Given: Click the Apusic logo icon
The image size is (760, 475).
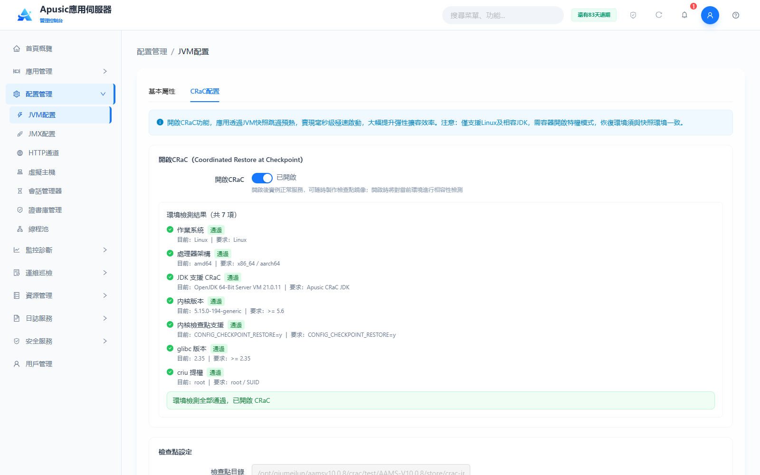Looking at the screenshot, I should point(25,15).
